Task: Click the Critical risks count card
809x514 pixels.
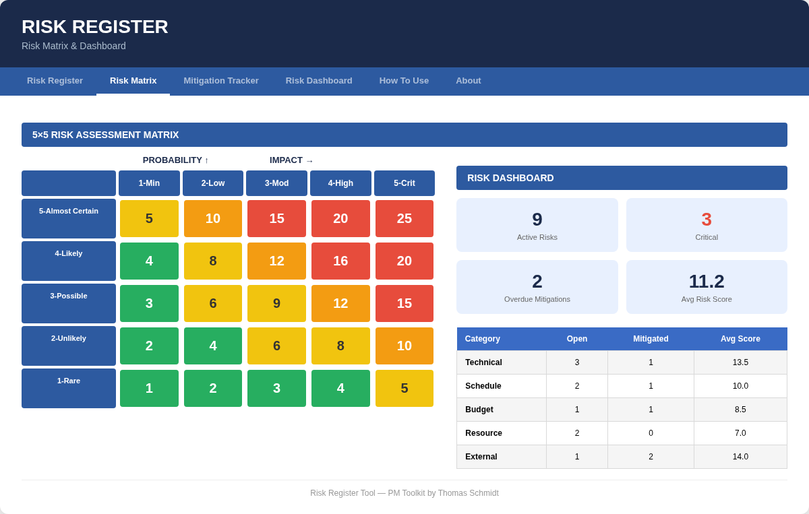Action: click(x=707, y=225)
